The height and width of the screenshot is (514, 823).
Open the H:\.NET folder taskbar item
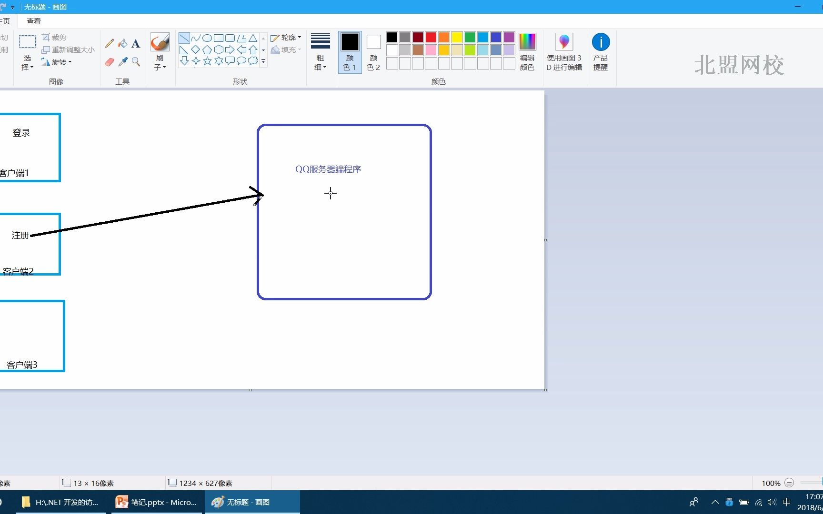[61, 502]
